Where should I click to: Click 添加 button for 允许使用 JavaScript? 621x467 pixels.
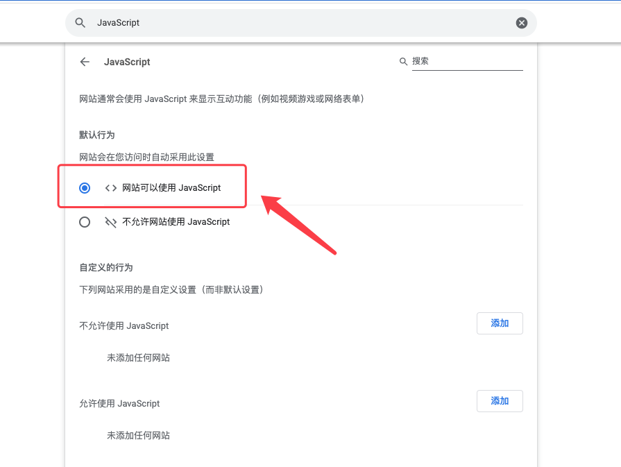coord(500,401)
